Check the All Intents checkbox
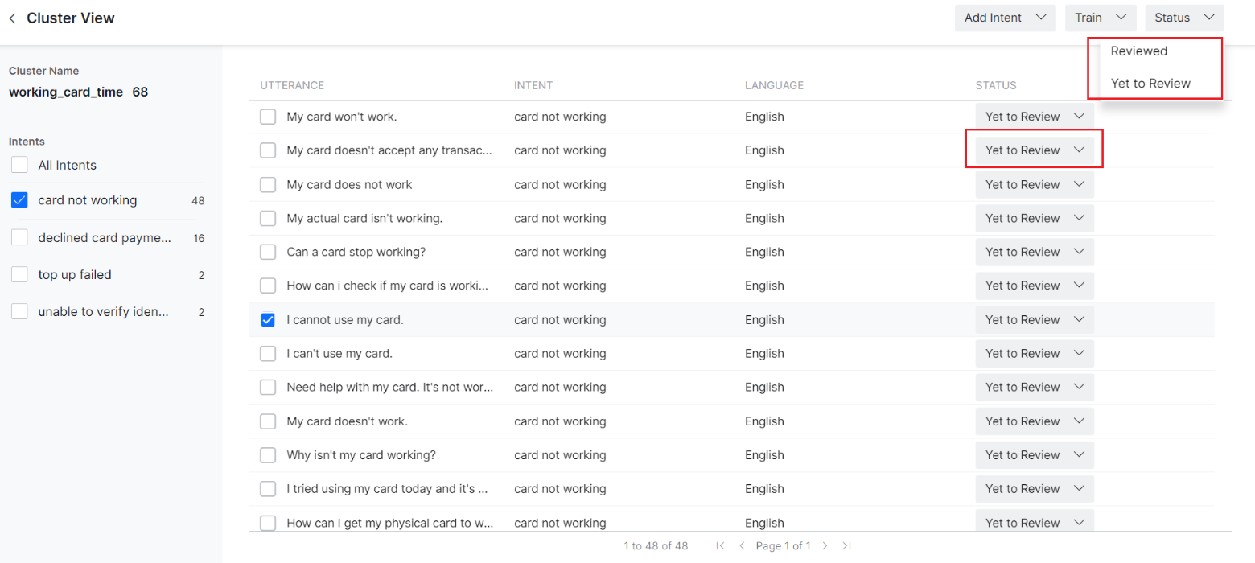 (x=20, y=165)
